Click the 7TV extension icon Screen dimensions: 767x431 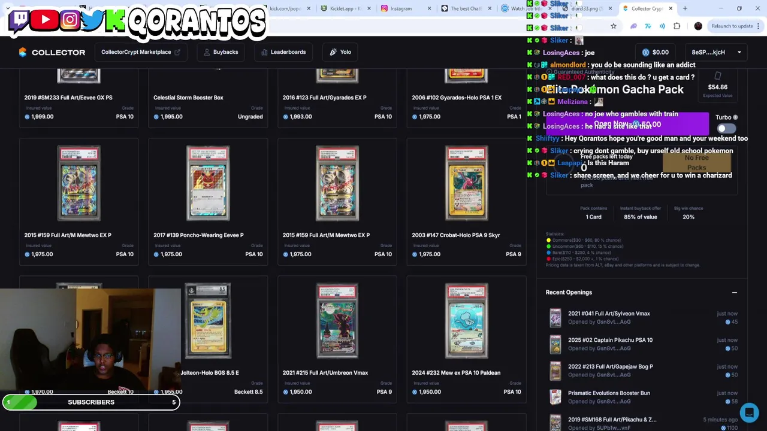648,26
